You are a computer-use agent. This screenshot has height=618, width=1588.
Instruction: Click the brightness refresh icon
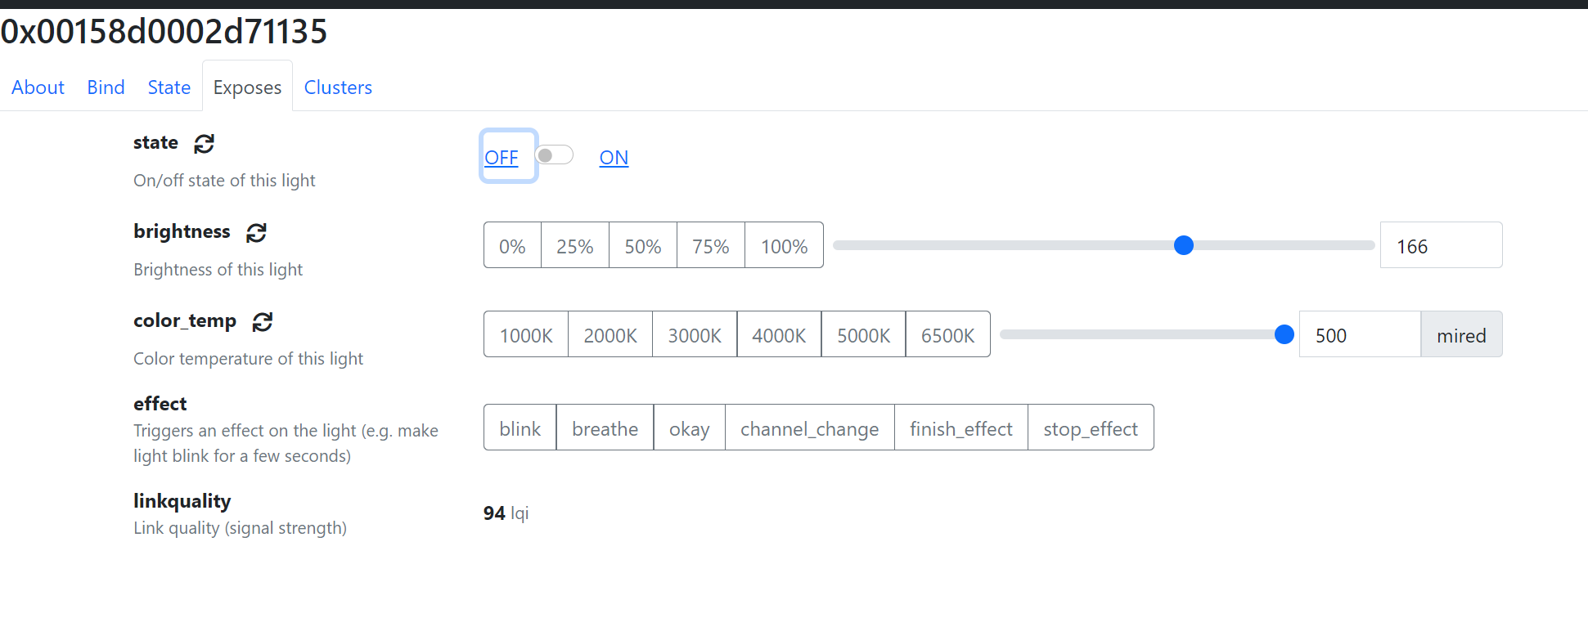[256, 233]
